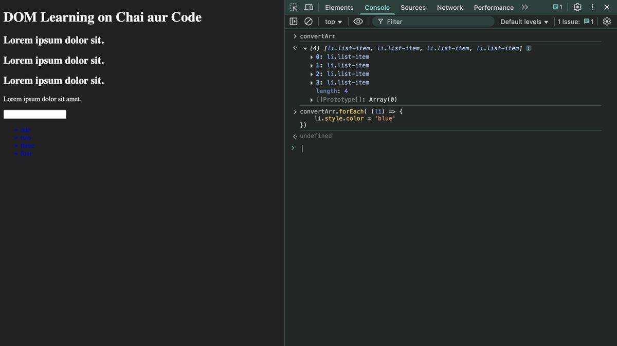Switch to the Elements tab
The width and height of the screenshot is (617, 346).
(339, 7)
